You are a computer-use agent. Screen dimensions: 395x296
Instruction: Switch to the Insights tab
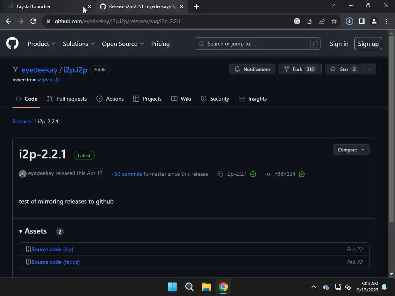[253, 99]
